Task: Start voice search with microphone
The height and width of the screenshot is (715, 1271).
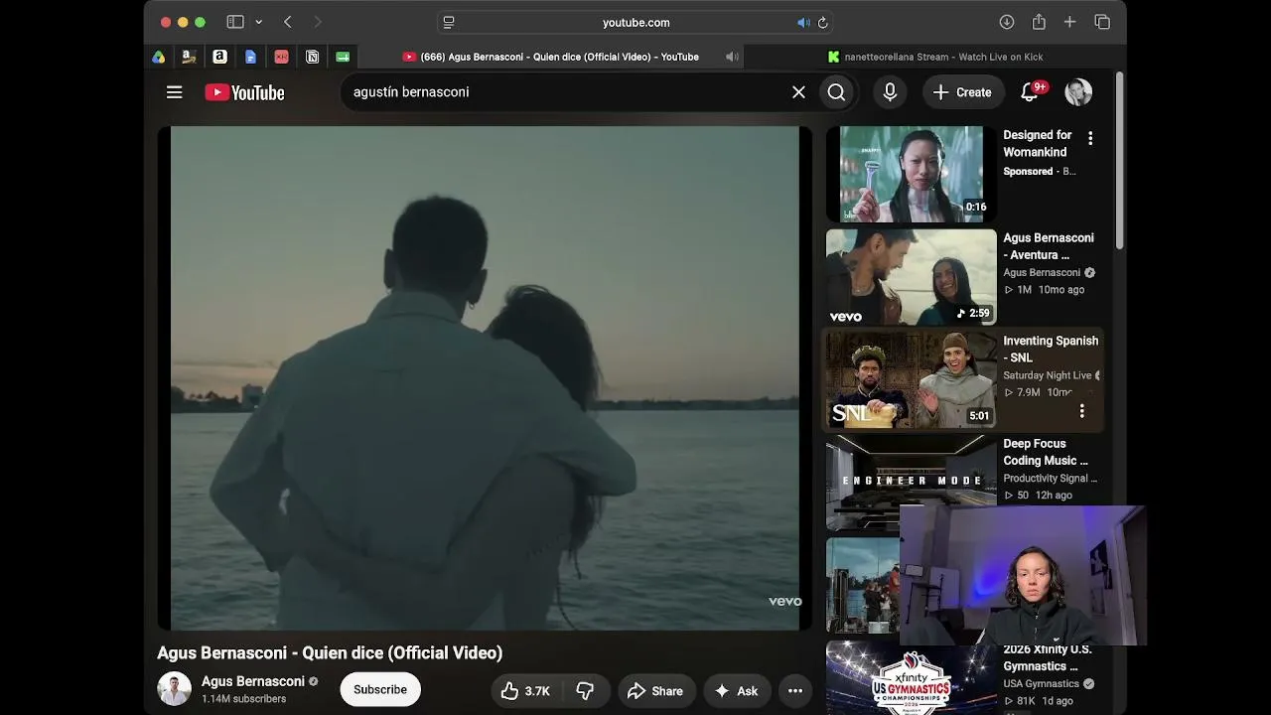Action: click(x=890, y=92)
